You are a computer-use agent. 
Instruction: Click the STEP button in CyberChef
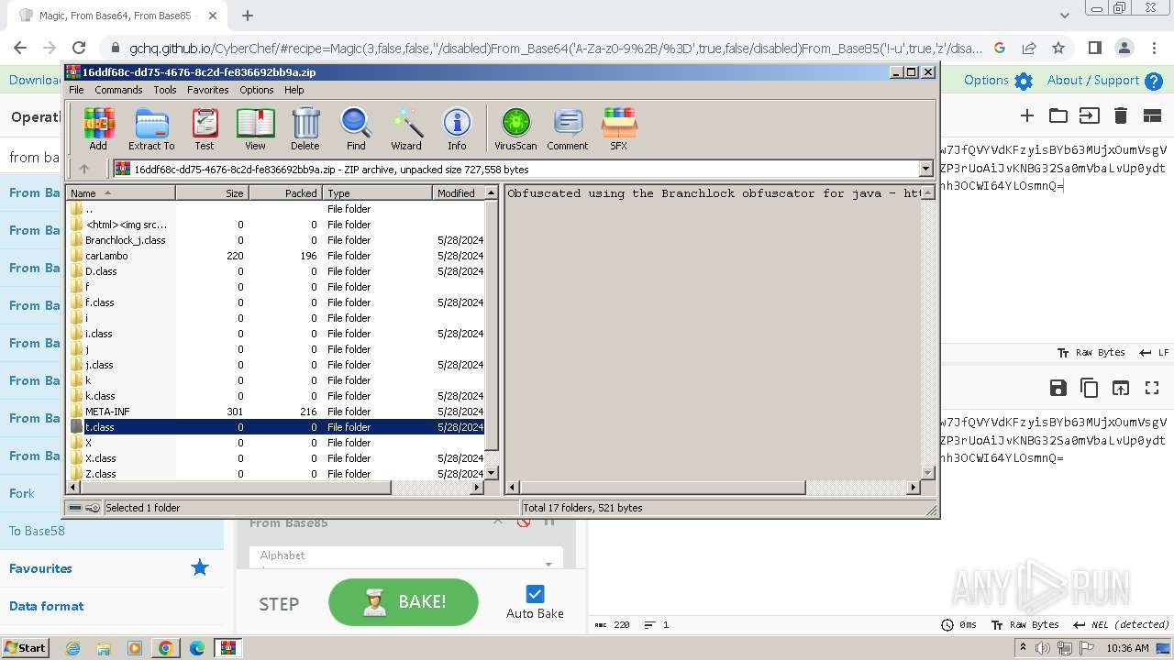pos(279,603)
